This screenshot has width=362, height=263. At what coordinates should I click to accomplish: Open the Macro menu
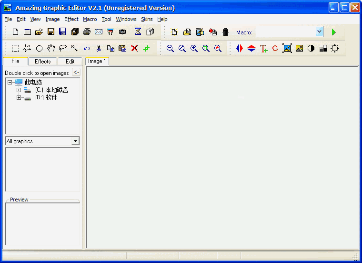tap(90, 19)
